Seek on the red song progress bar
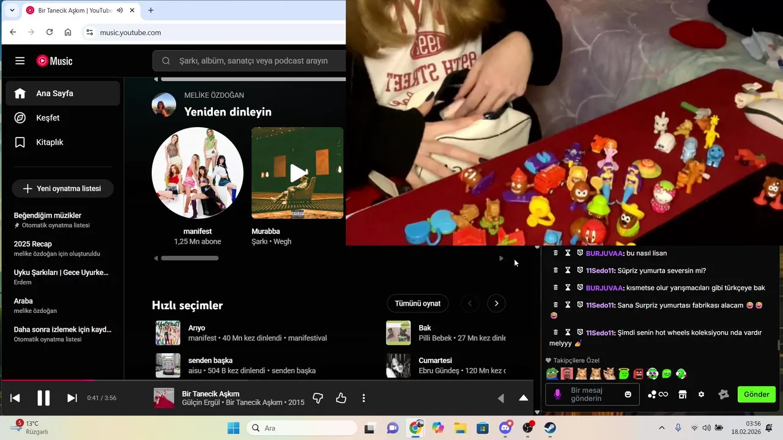This screenshot has height=440, width=783. tap(46, 380)
